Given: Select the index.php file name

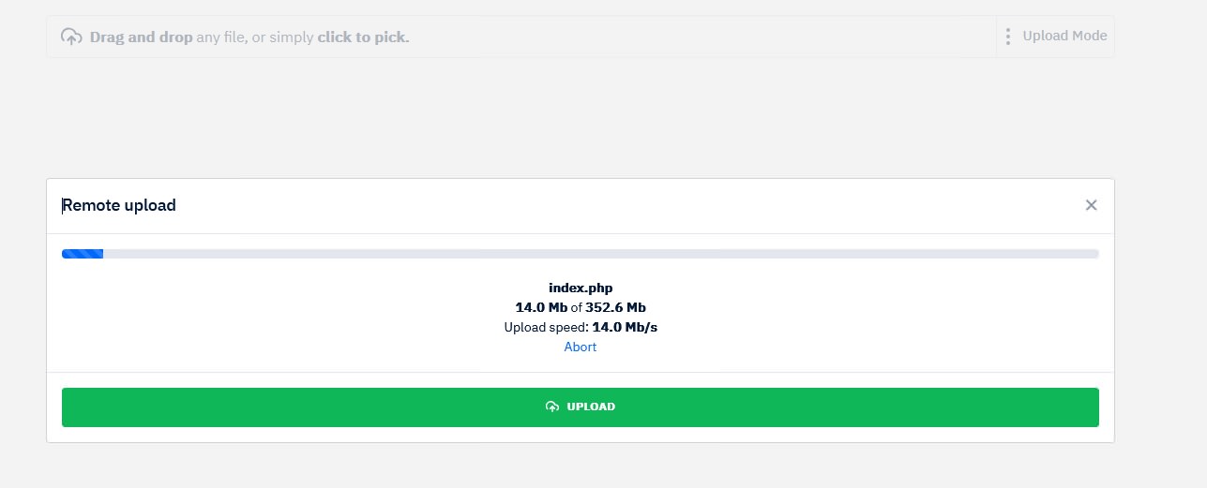Looking at the screenshot, I should click(581, 288).
